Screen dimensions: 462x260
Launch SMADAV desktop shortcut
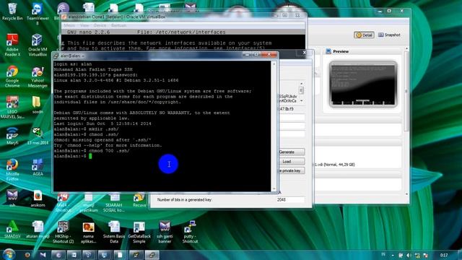(12, 230)
